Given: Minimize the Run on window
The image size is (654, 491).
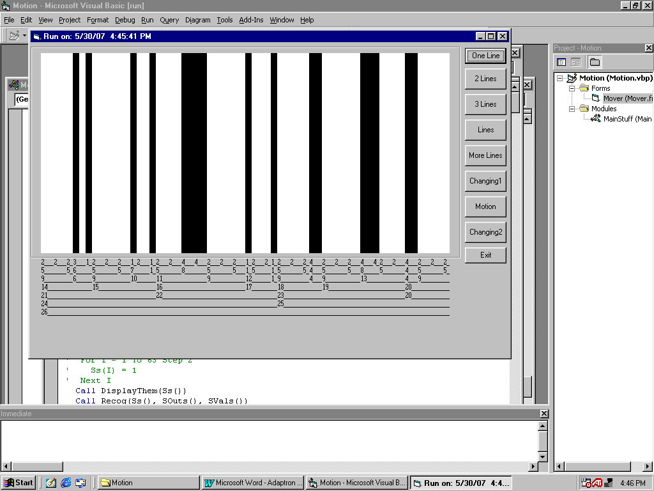Looking at the screenshot, I should (480, 36).
